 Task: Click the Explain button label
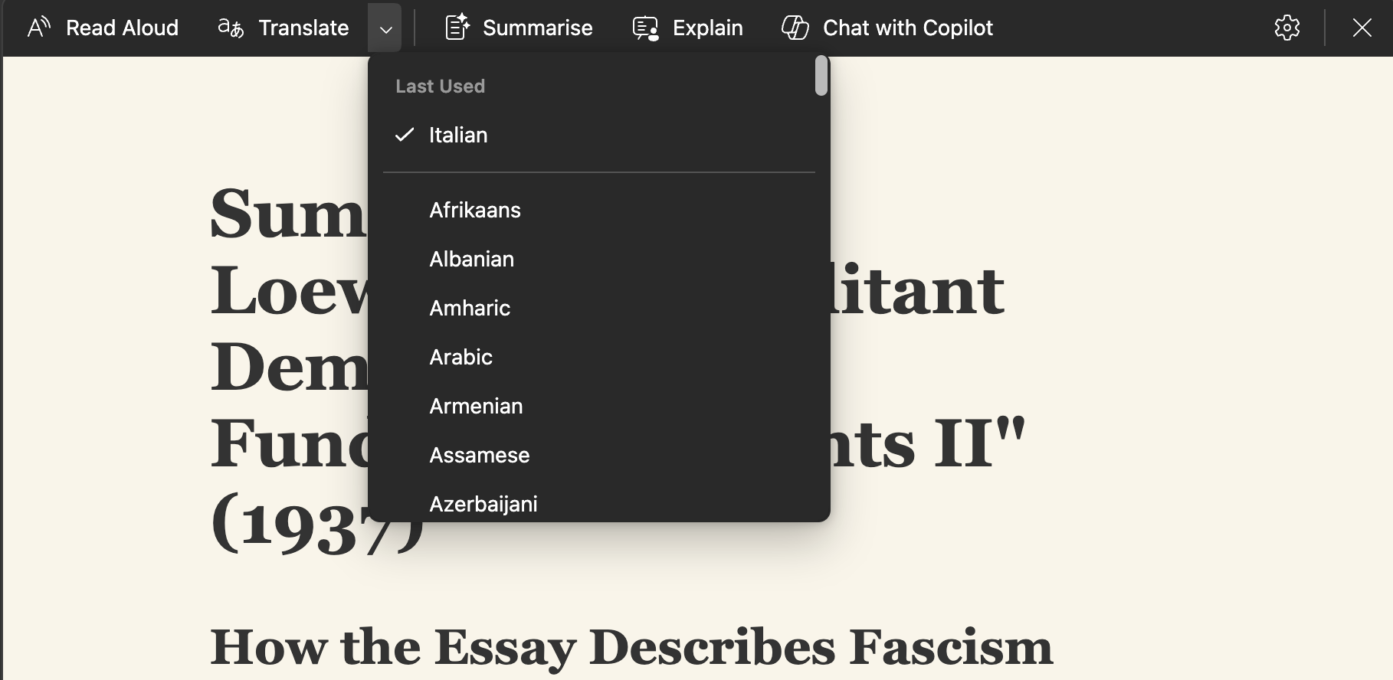(x=707, y=28)
